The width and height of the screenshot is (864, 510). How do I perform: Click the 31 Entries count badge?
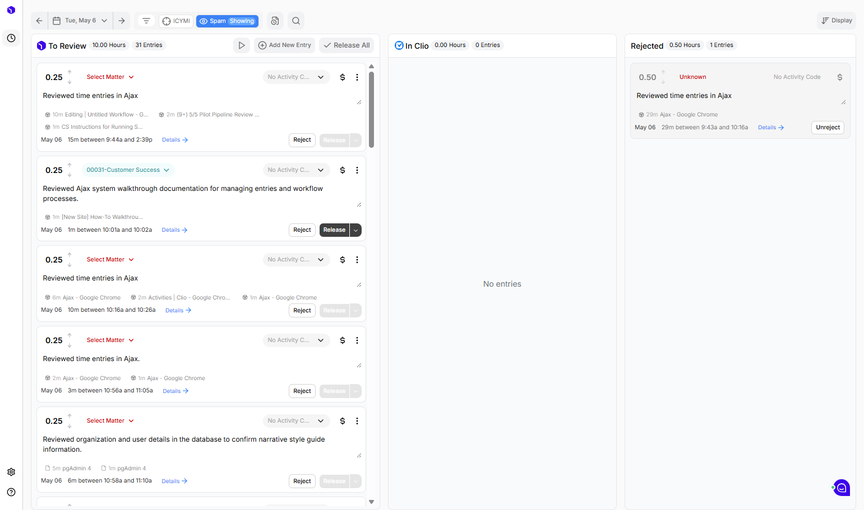[149, 45]
